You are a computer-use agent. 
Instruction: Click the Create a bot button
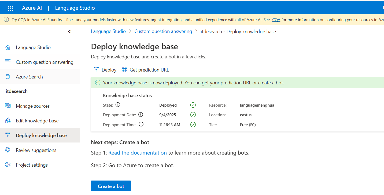(111, 186)
